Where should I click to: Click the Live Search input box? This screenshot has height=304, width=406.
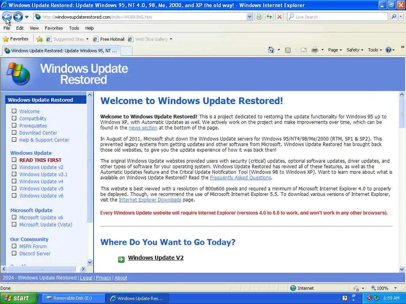coord(337,17)
